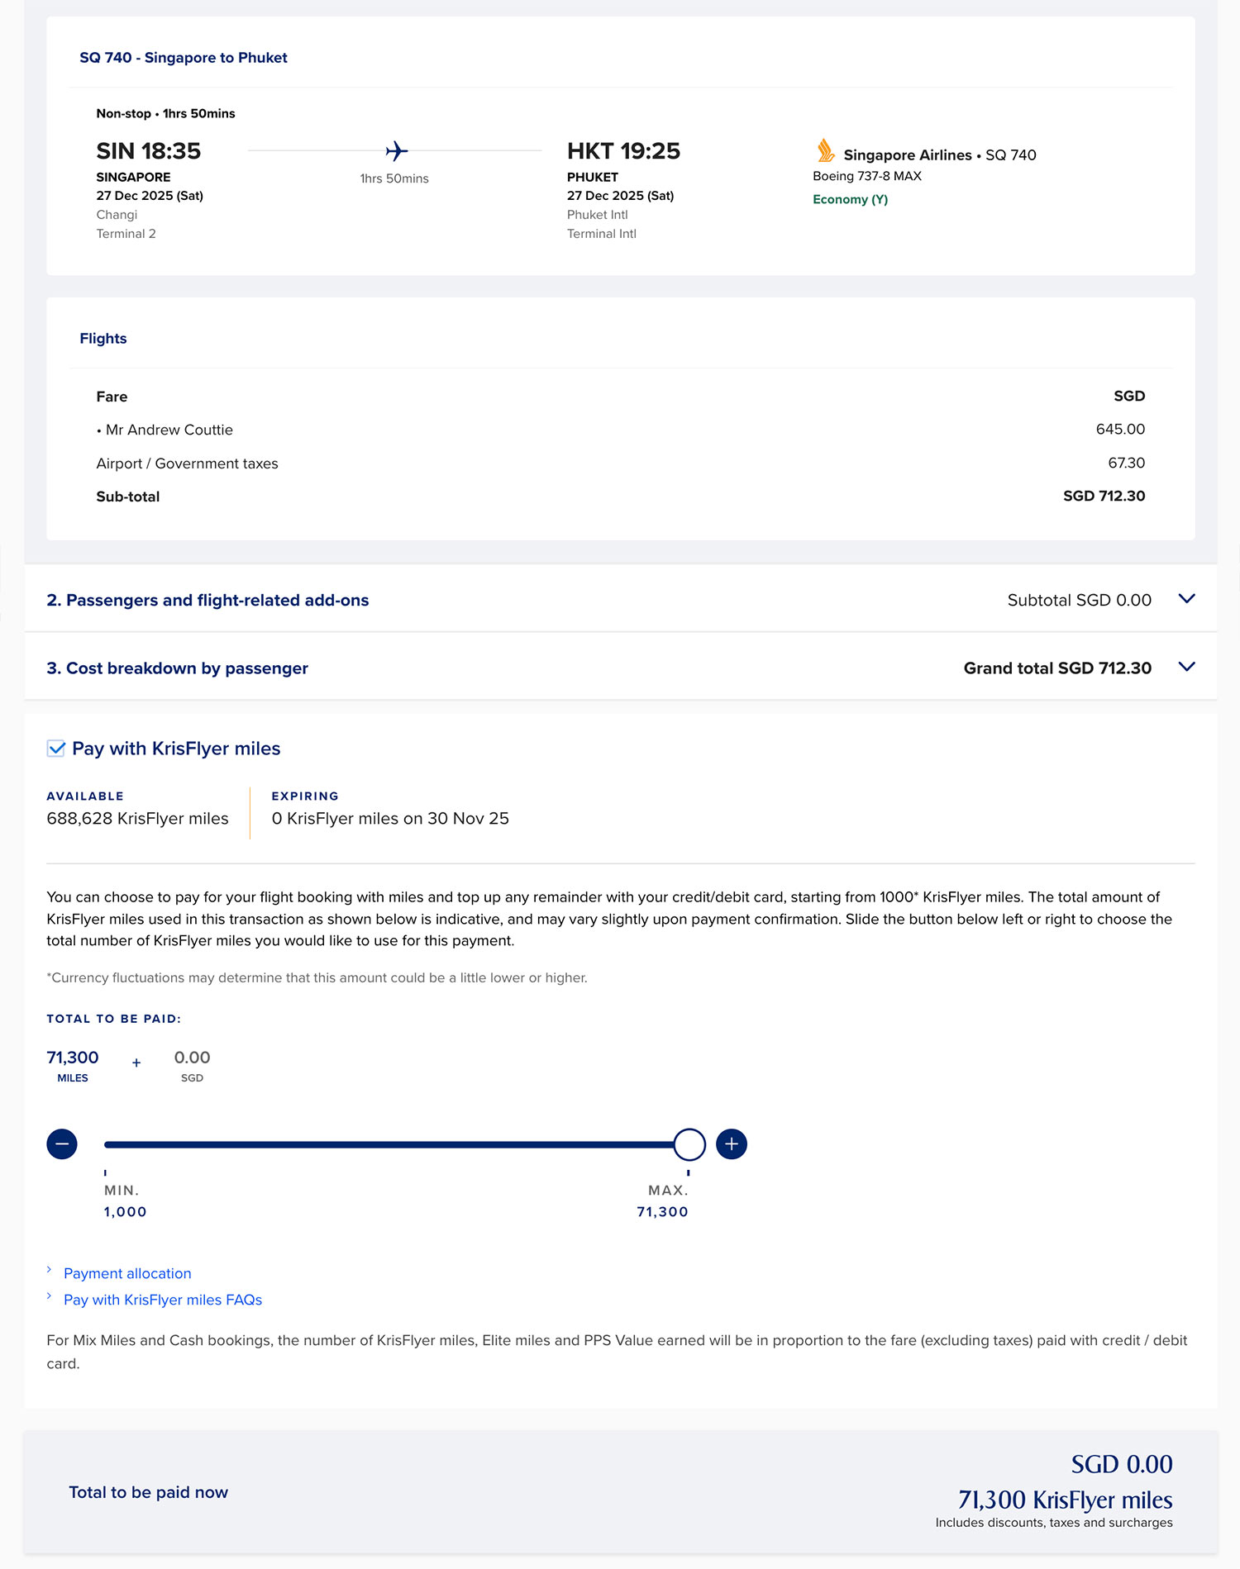Image resolution: width=1240 pixels, height=1569 pixels.
Task: Click the arrow beside Payment allocation
Action: tap(50, 1270)
